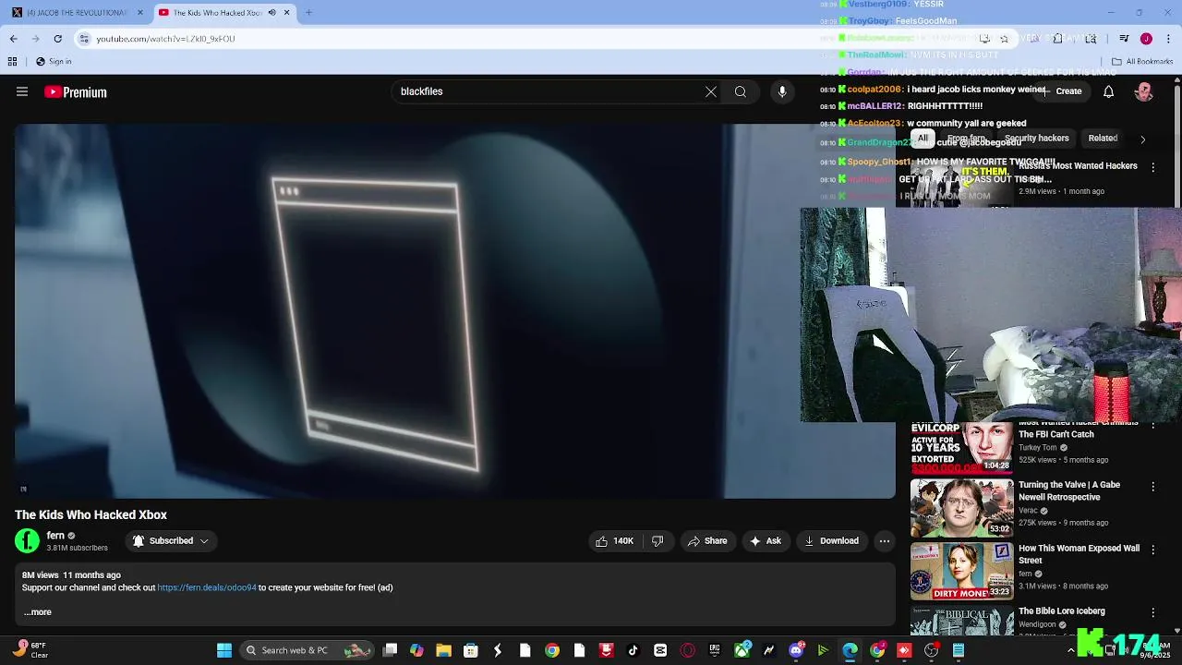
Task: Open options for Russia's Most Wanted Hackers
Action: click(x=1152, y=167)
